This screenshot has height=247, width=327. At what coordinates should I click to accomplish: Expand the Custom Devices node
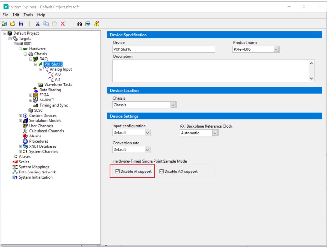(x=20, y=116)
